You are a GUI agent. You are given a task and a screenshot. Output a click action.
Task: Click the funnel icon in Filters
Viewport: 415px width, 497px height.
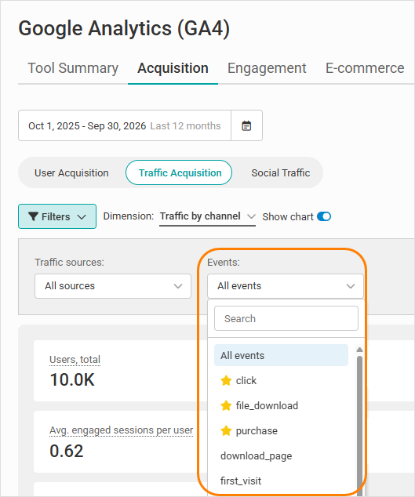coord(33,216)
